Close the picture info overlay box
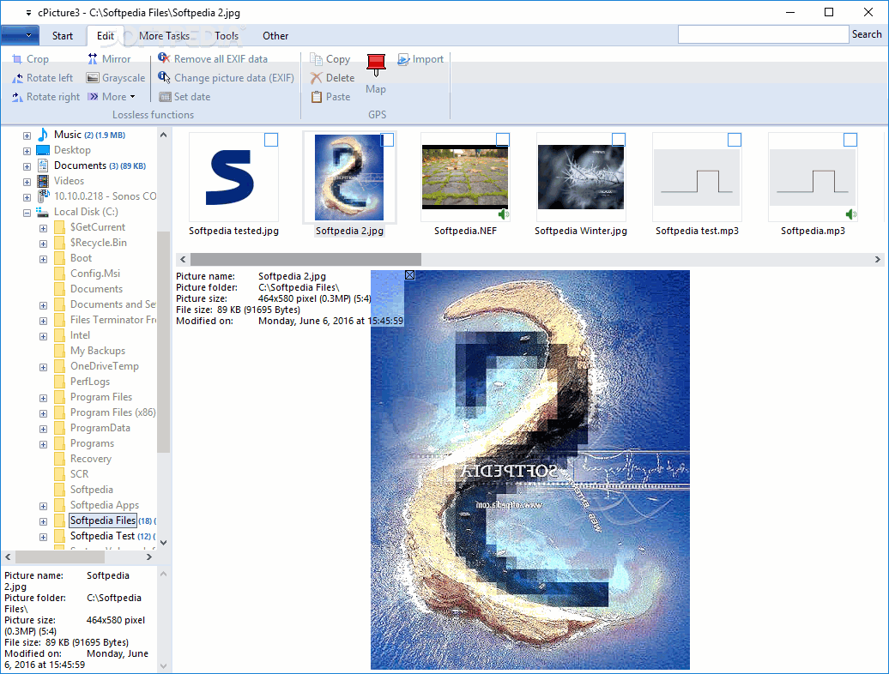 click(410, 274)
